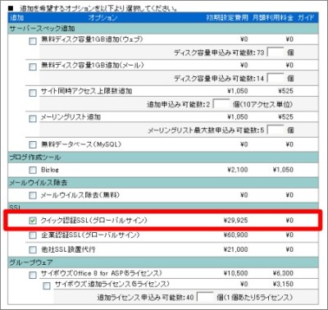Click the 無料データベース(MySQL) label text

click(81, 144)
